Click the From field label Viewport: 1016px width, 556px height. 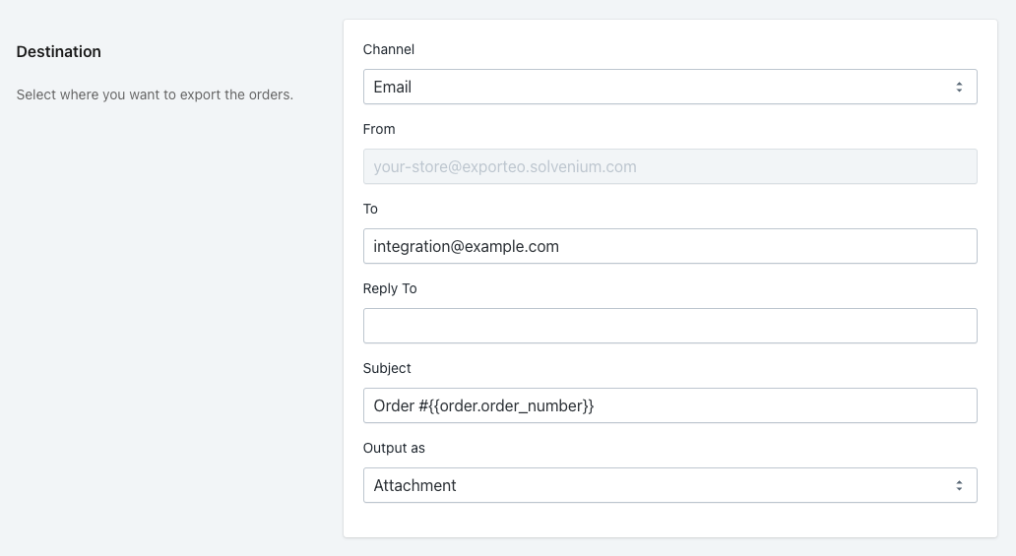(x=379, y=129)
